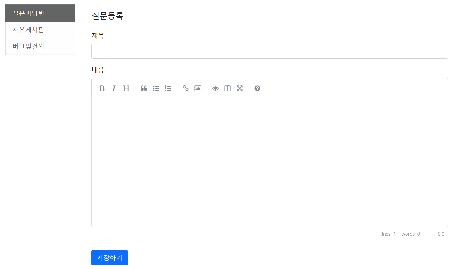Viewport: 458px width, 269px height.
Task: Select the 버그및건의 board
Action: (x=41, y=46)
